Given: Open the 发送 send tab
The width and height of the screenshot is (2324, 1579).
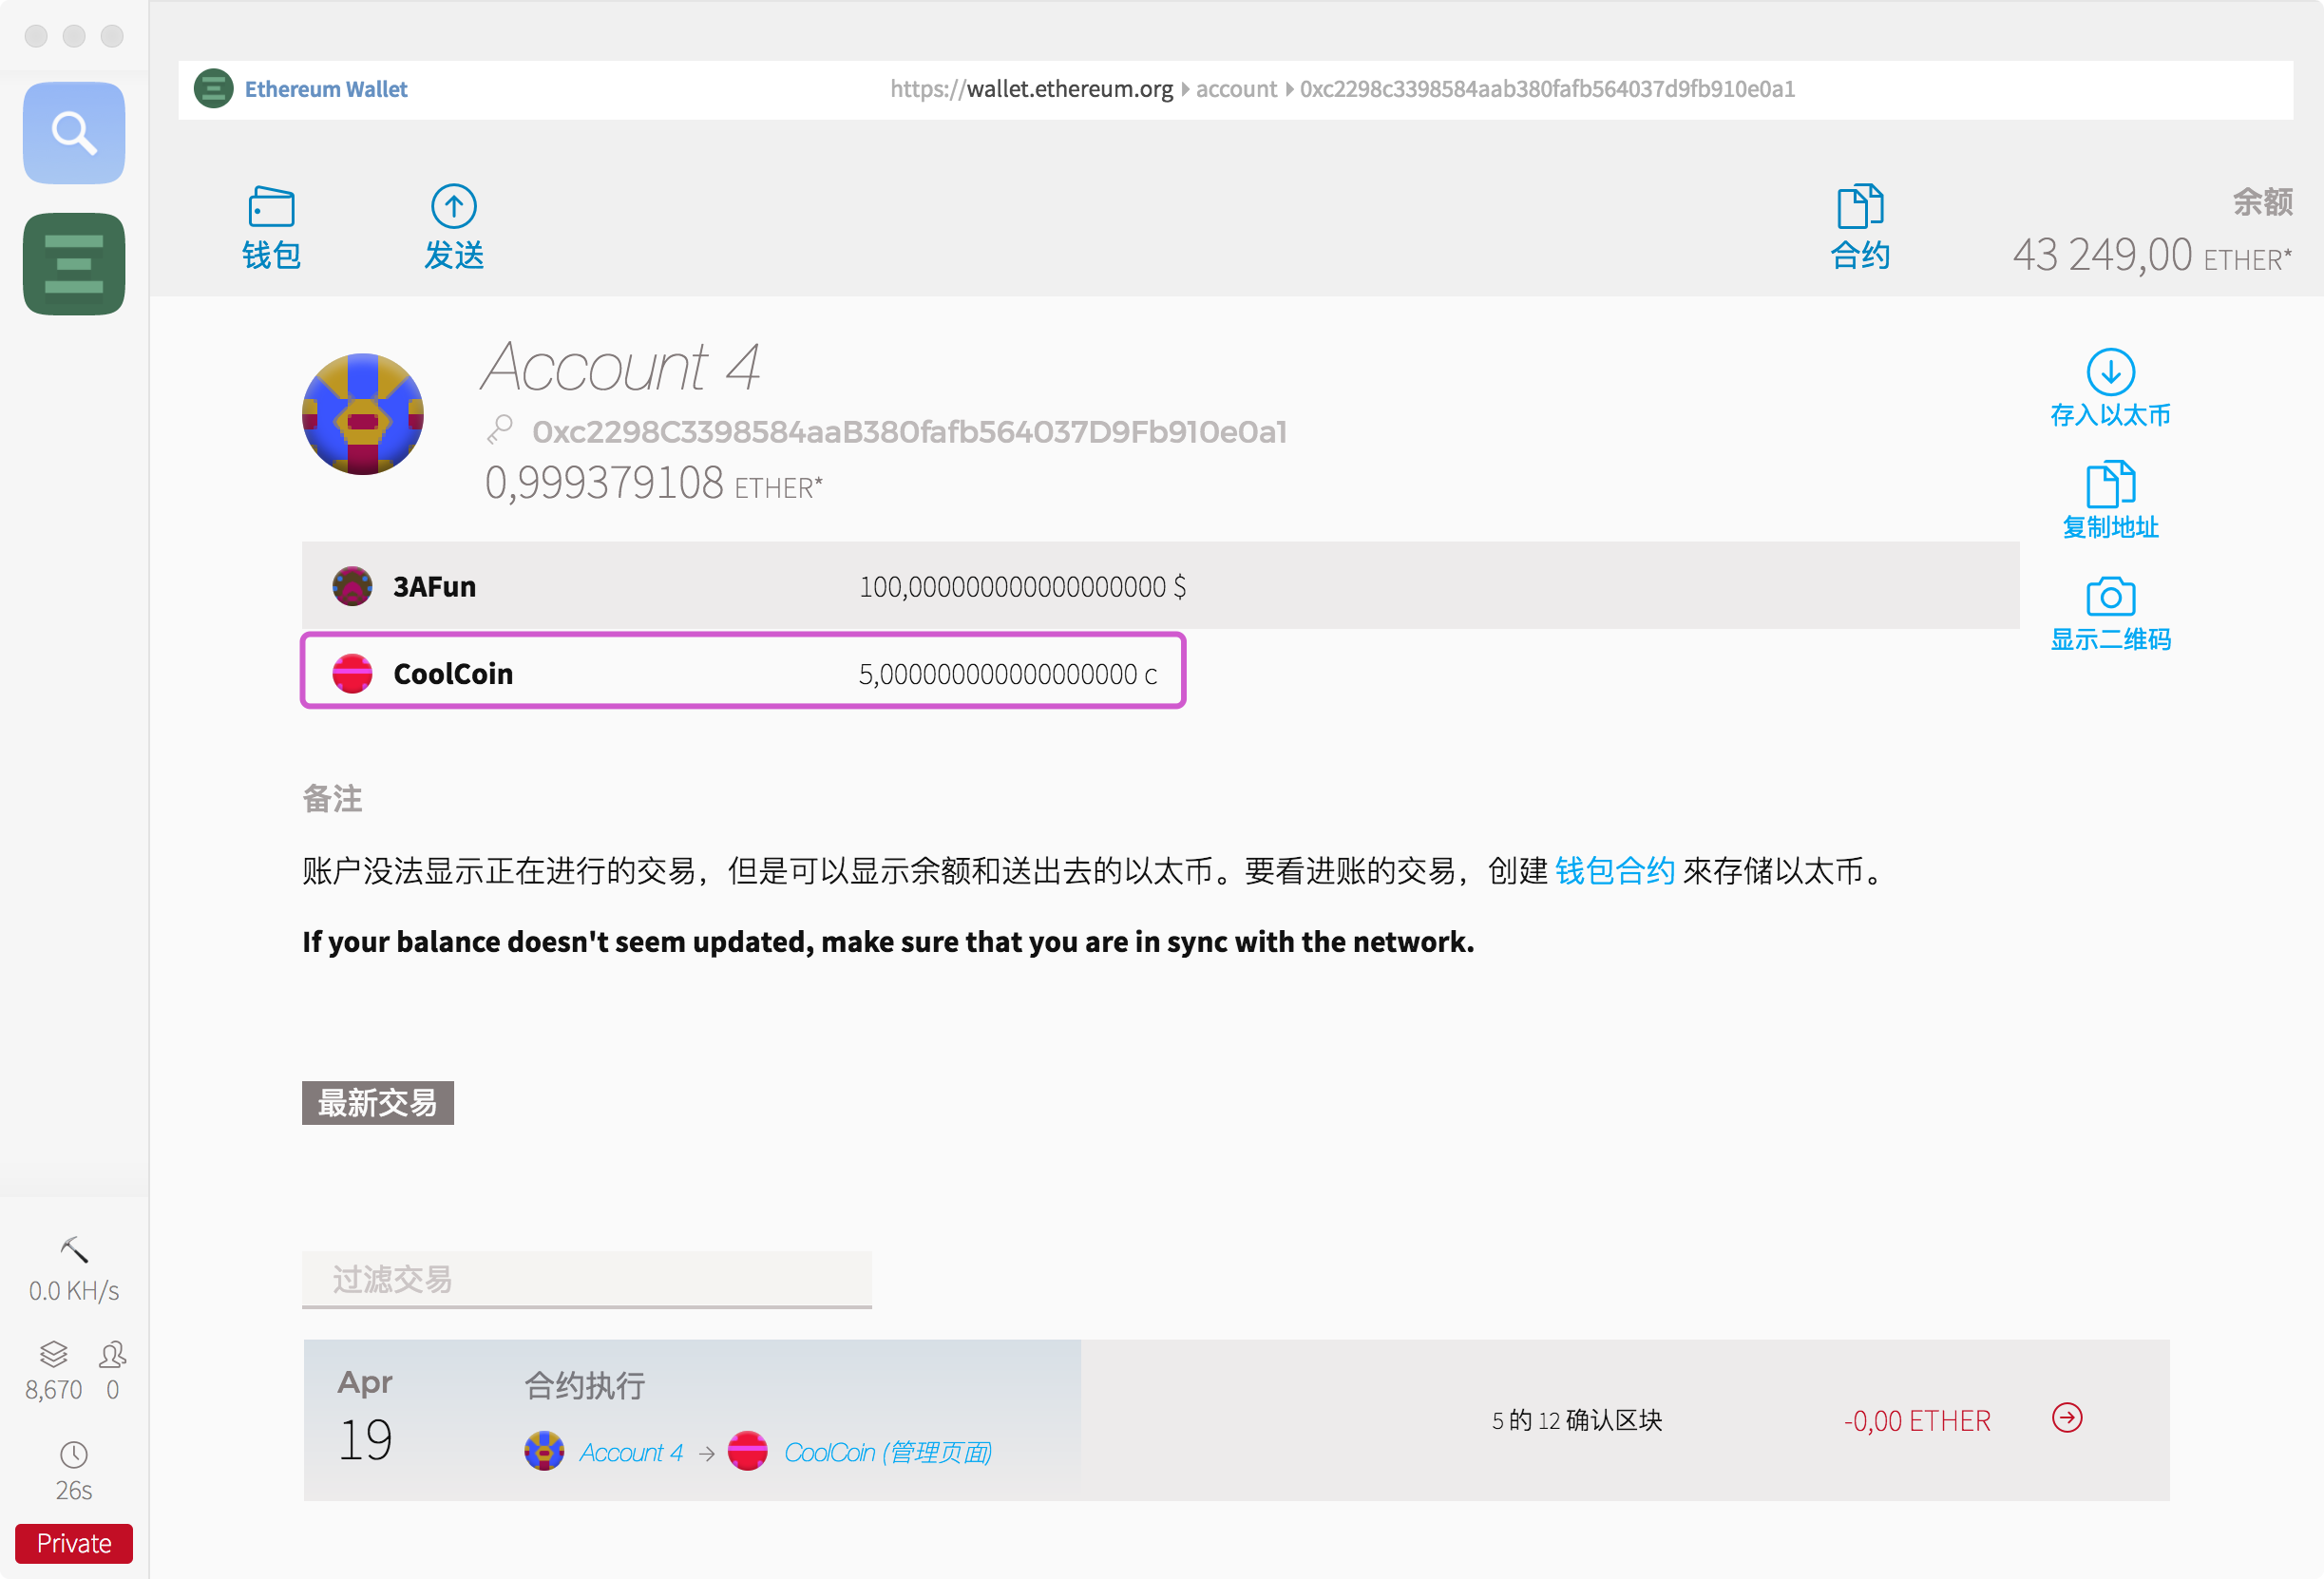Looking at the screenshot, I should (x=454, y=228).
